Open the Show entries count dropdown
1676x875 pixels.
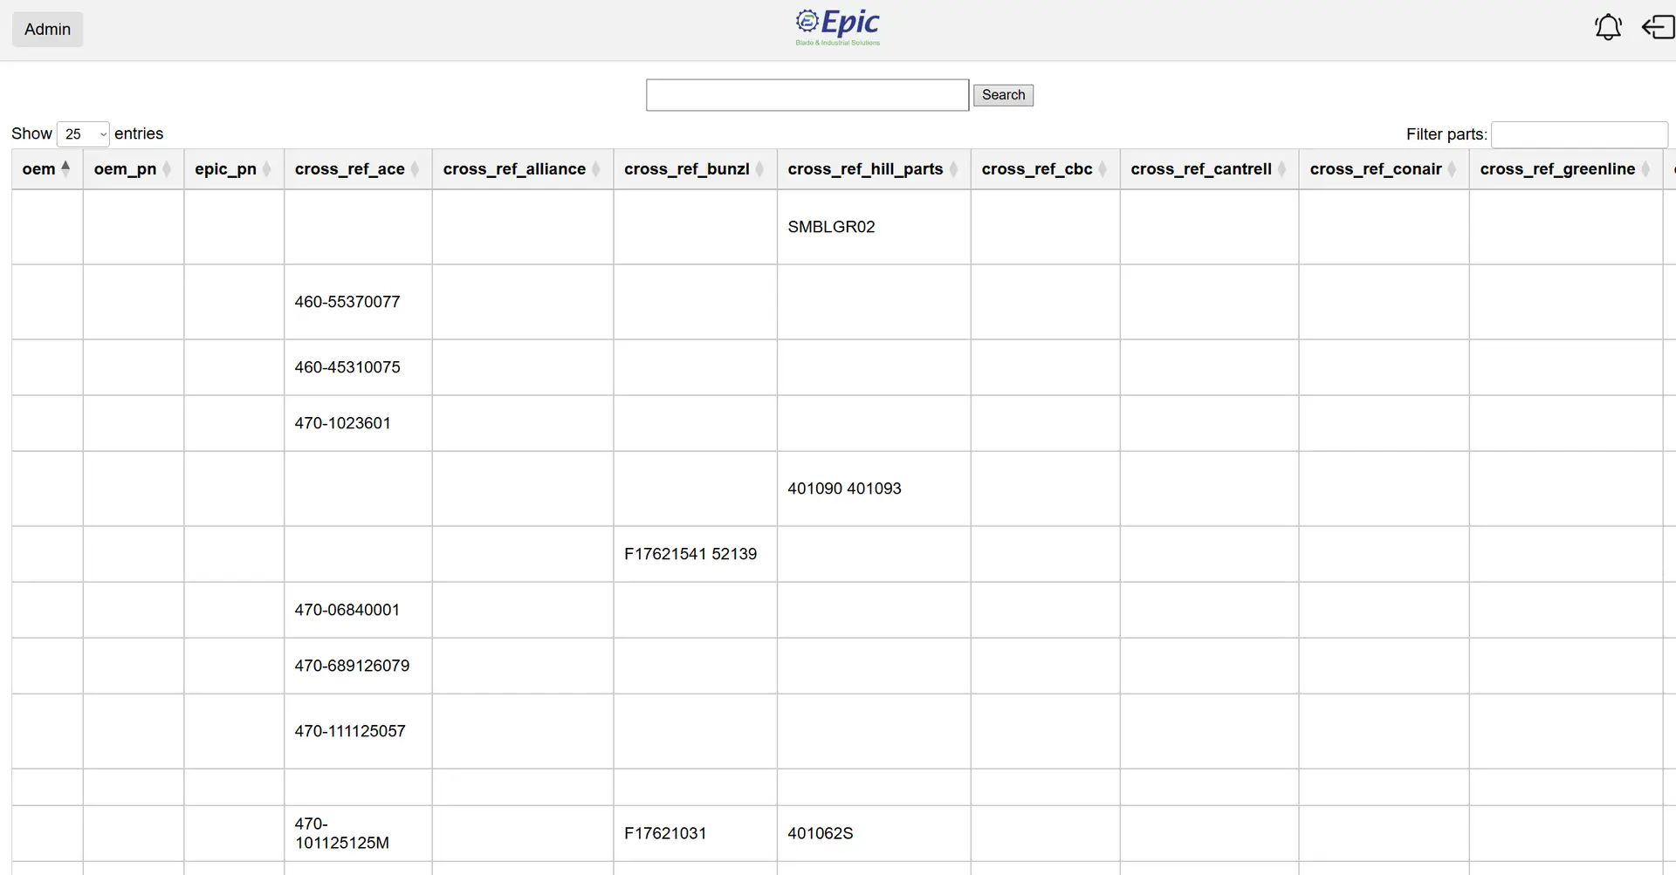click(x=84, y=134)
